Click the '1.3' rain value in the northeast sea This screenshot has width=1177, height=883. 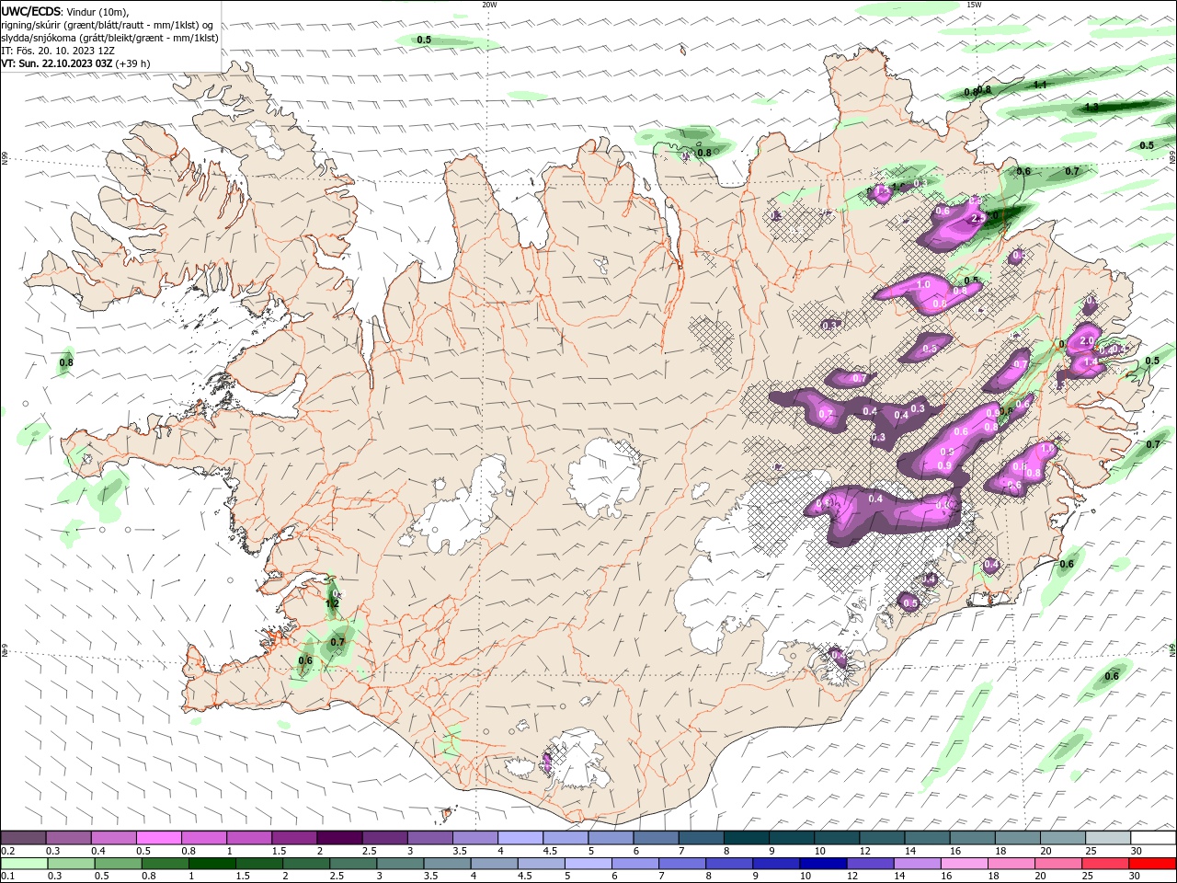point(1091,108)
